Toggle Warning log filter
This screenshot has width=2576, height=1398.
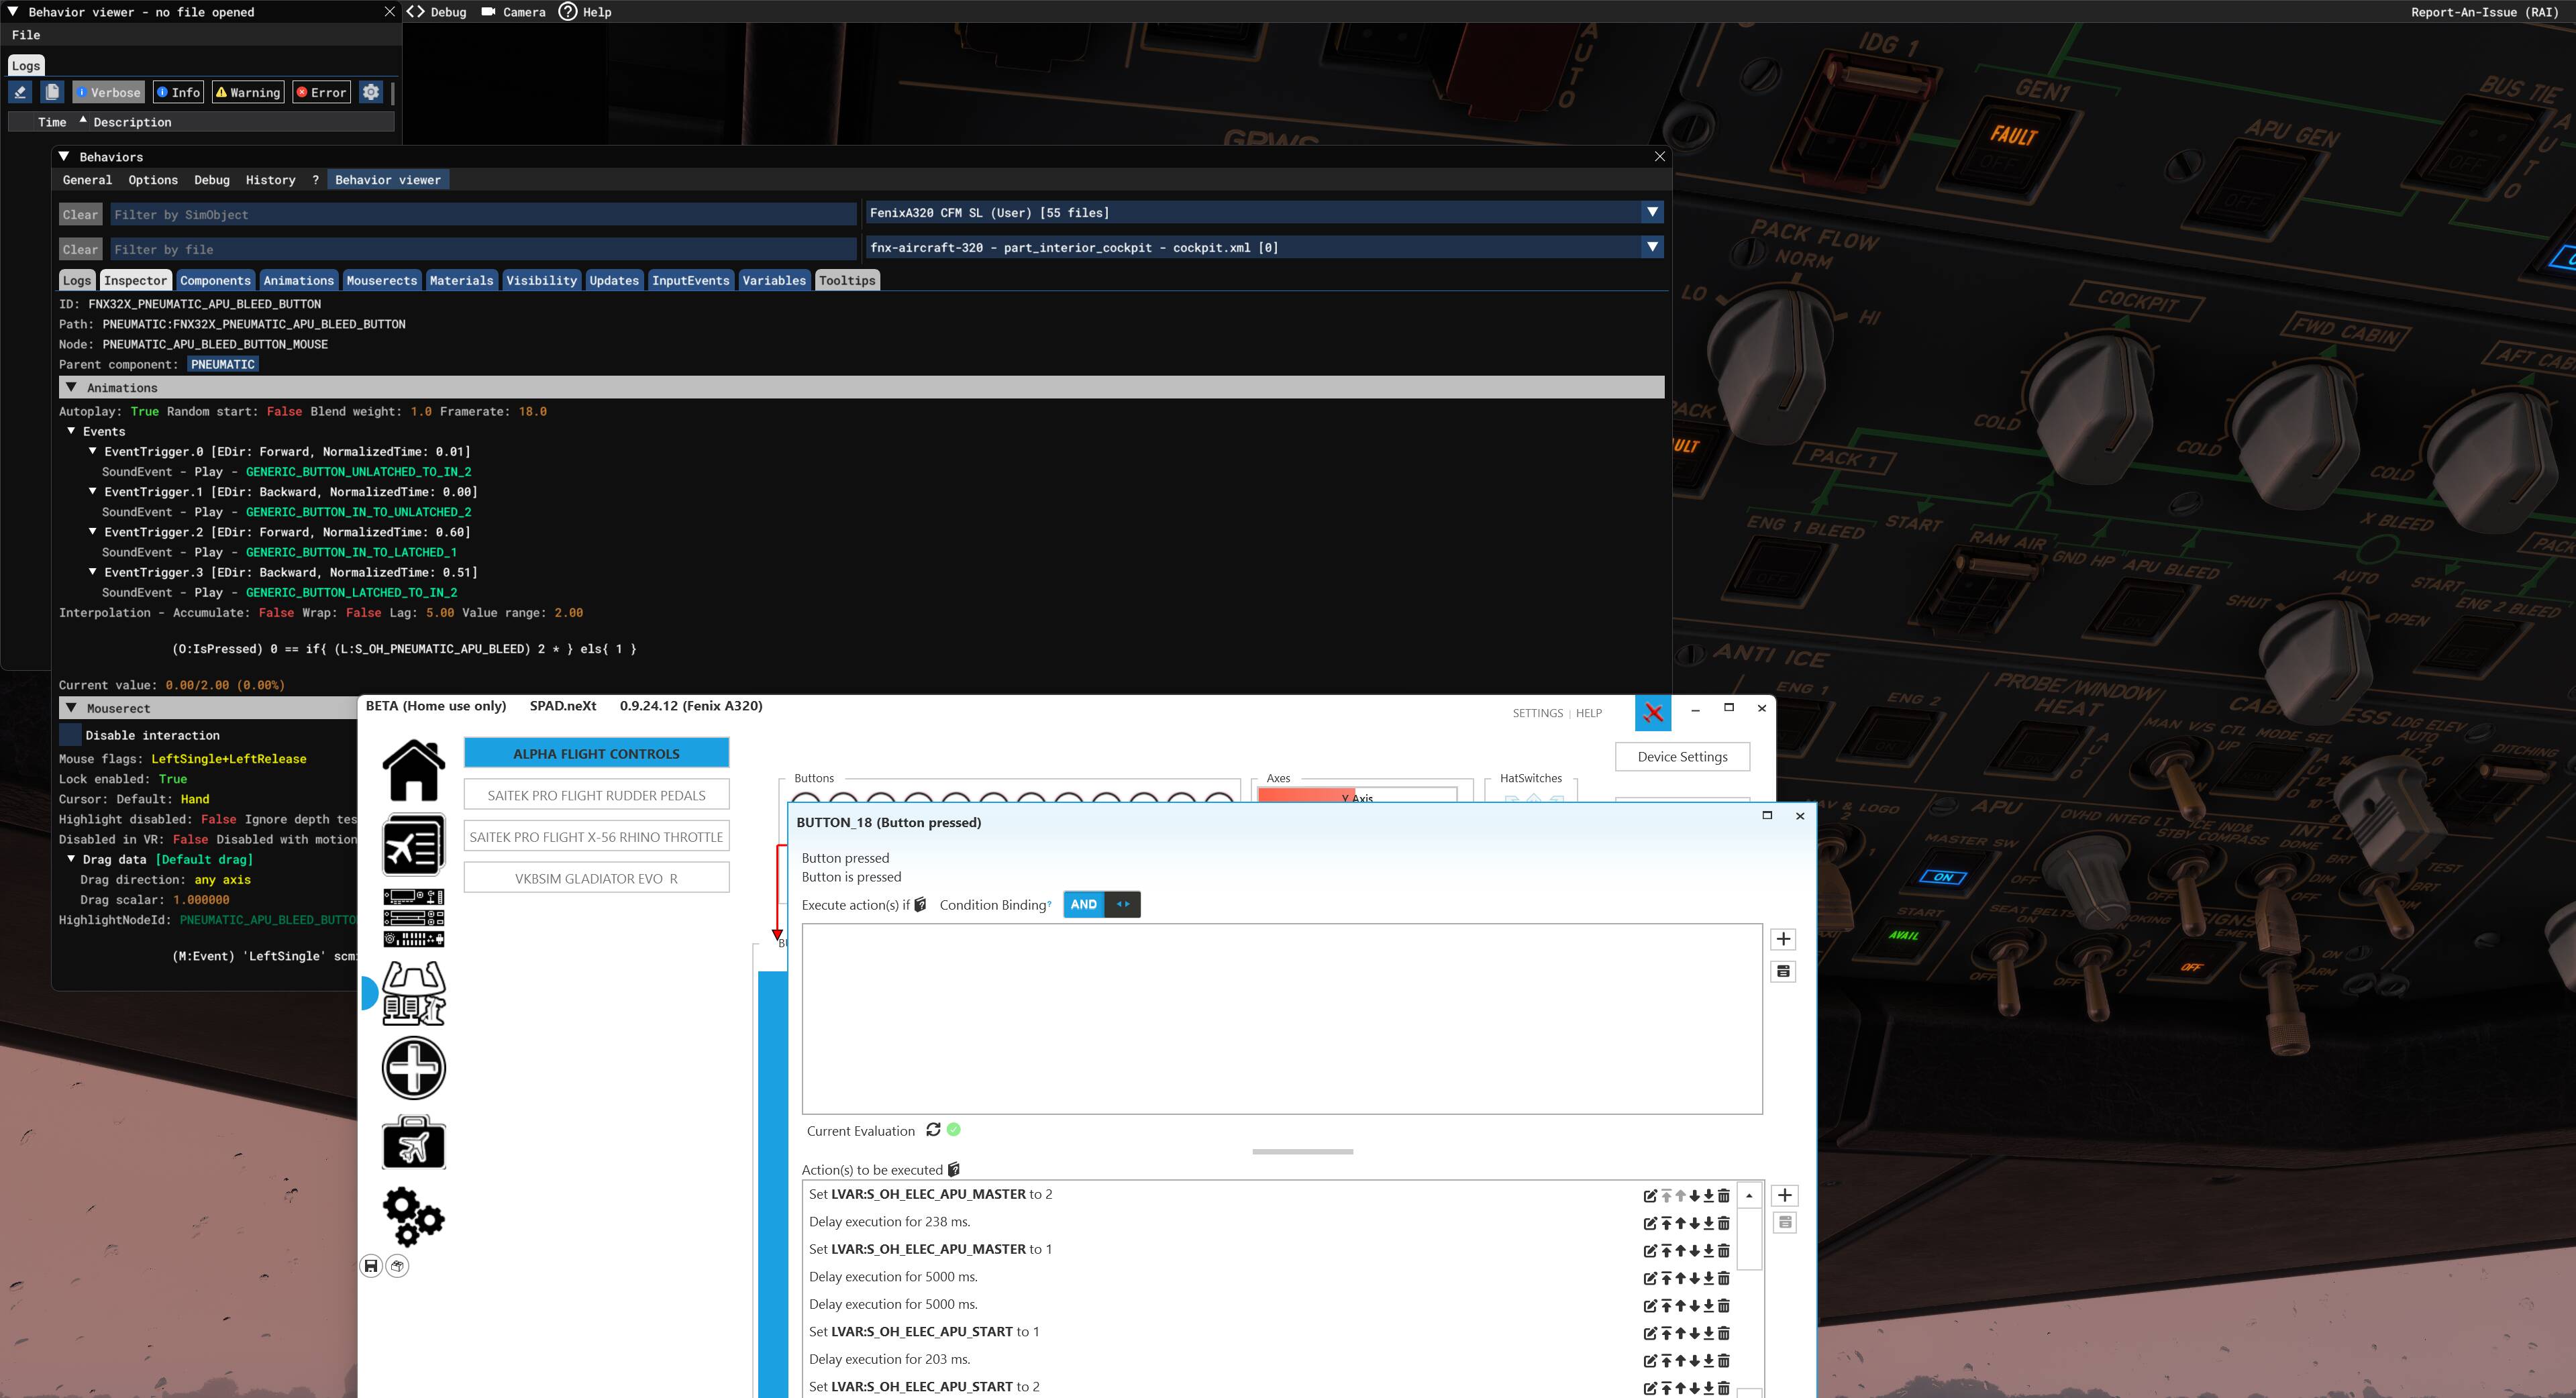[x=248, y=92]
